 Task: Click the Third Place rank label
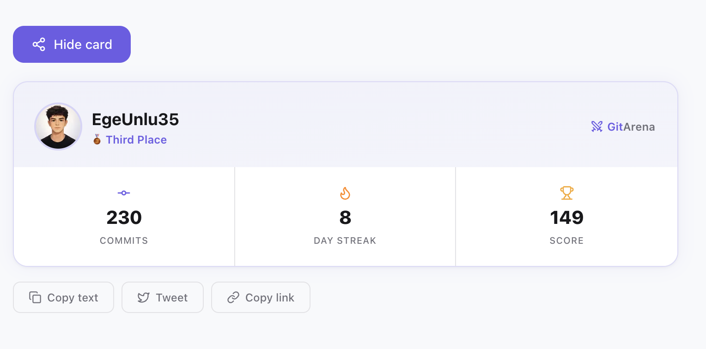click(x=136, y=139)
